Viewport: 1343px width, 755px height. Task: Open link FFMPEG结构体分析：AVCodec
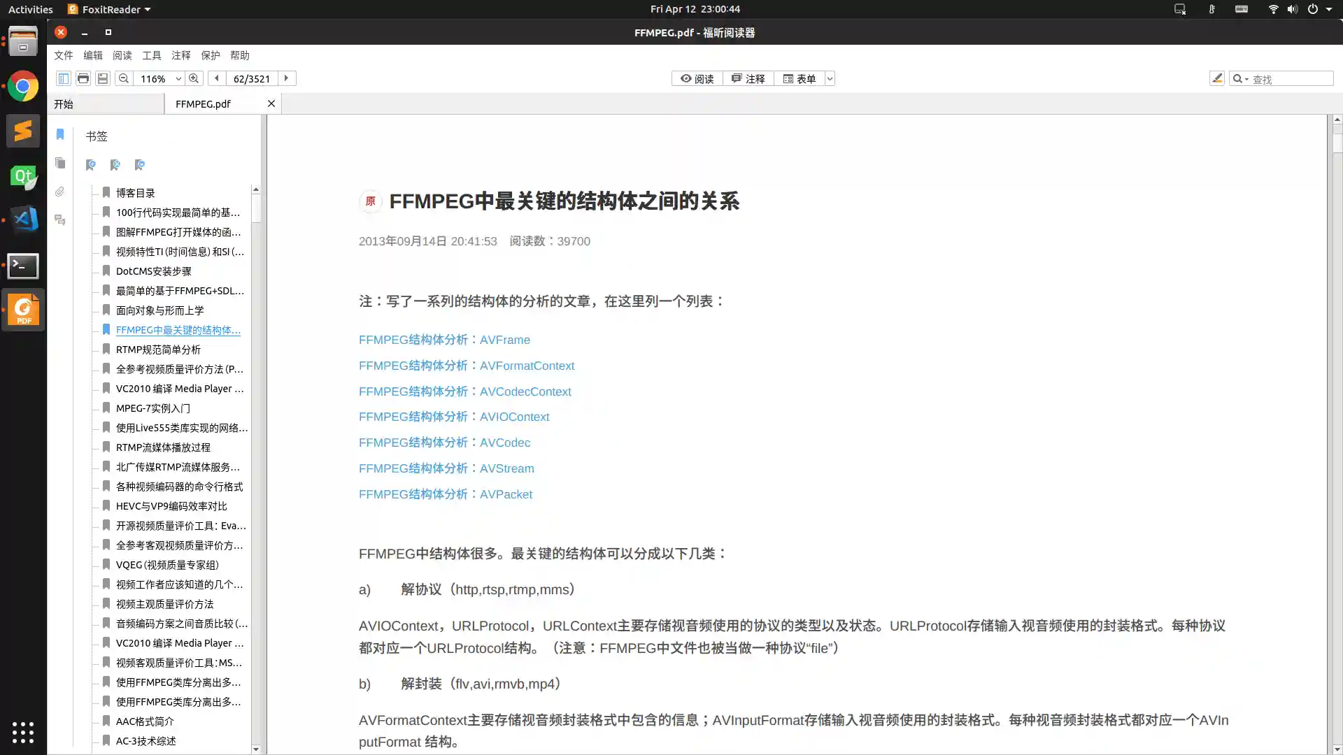tap(444, 443)
